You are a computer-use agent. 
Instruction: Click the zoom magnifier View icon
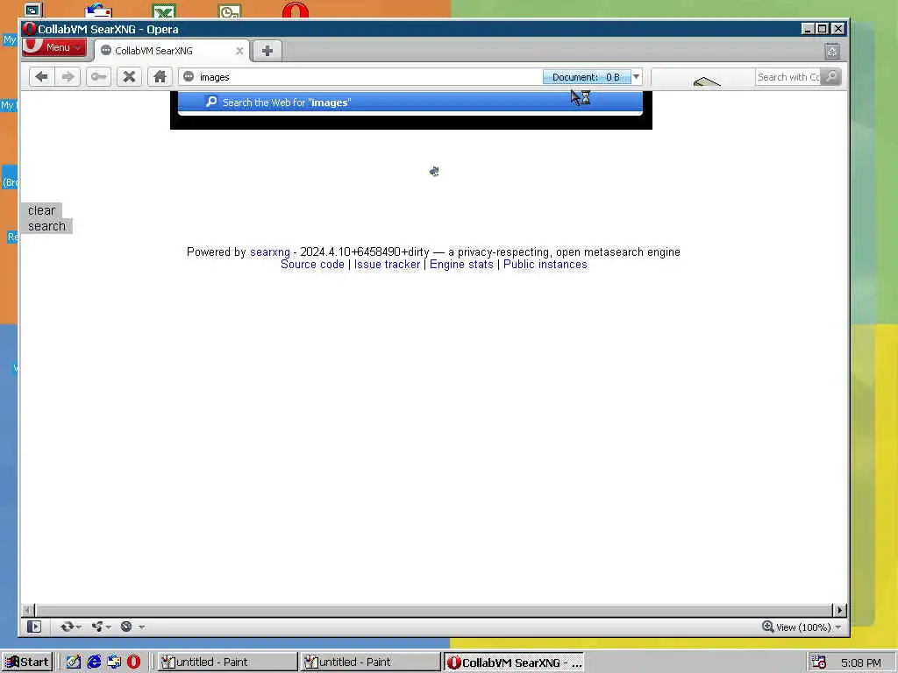768,627
